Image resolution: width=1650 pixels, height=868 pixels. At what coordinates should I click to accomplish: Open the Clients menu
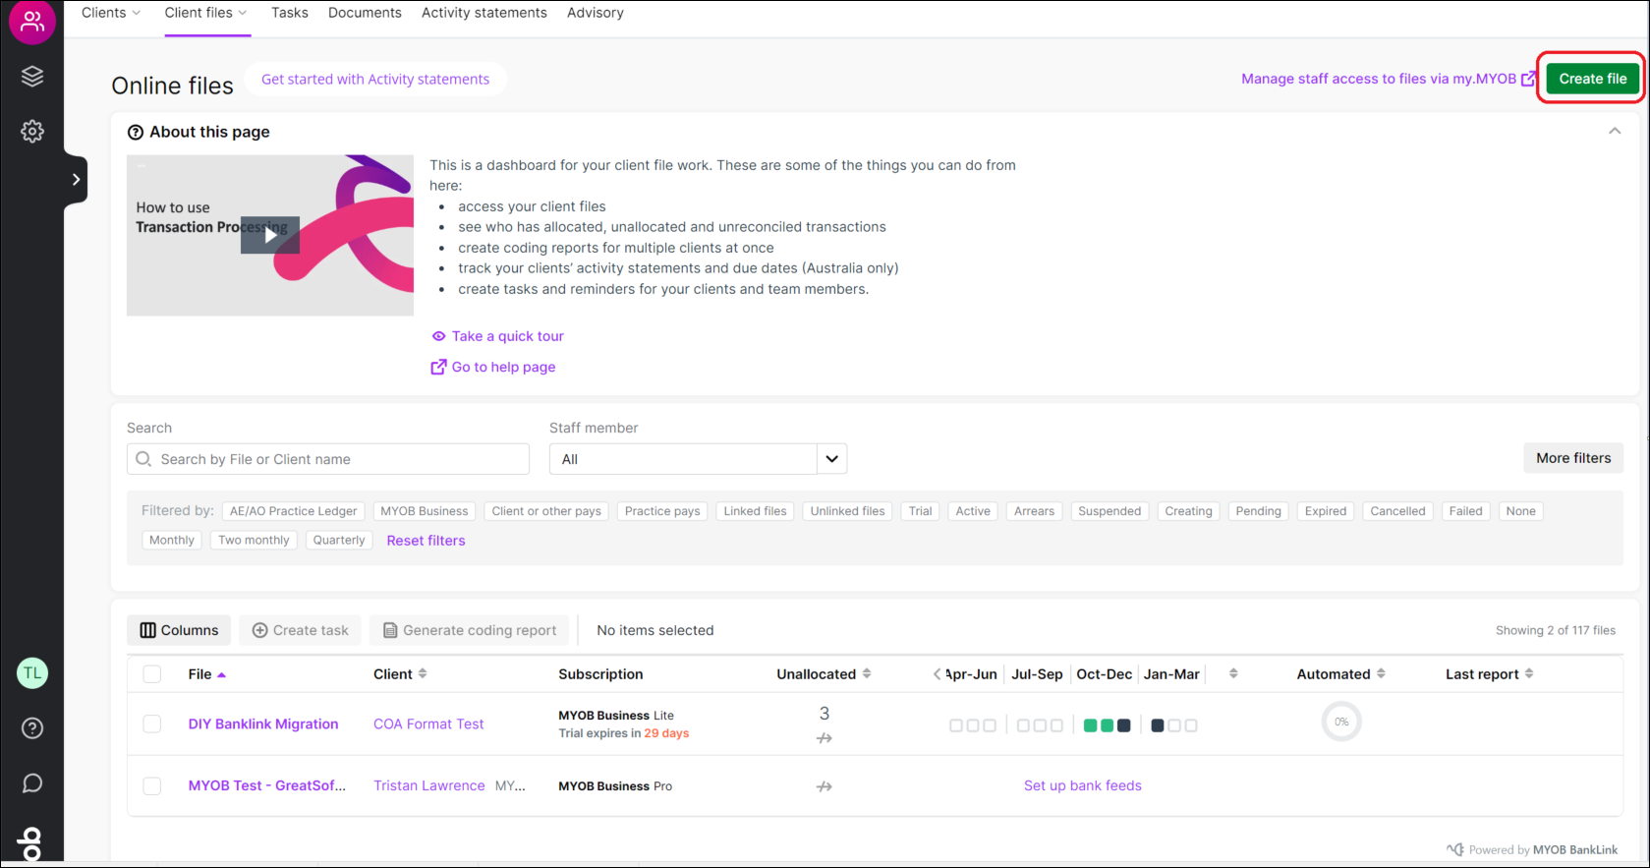(x=111, y=13)
